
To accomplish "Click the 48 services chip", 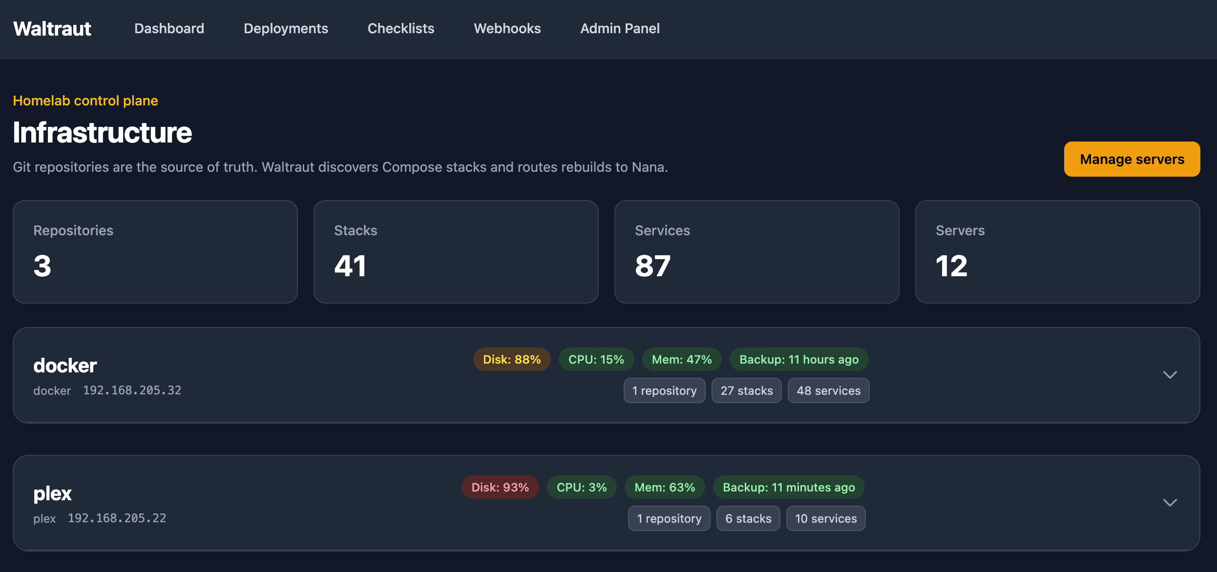I will [x=828, y=390].
